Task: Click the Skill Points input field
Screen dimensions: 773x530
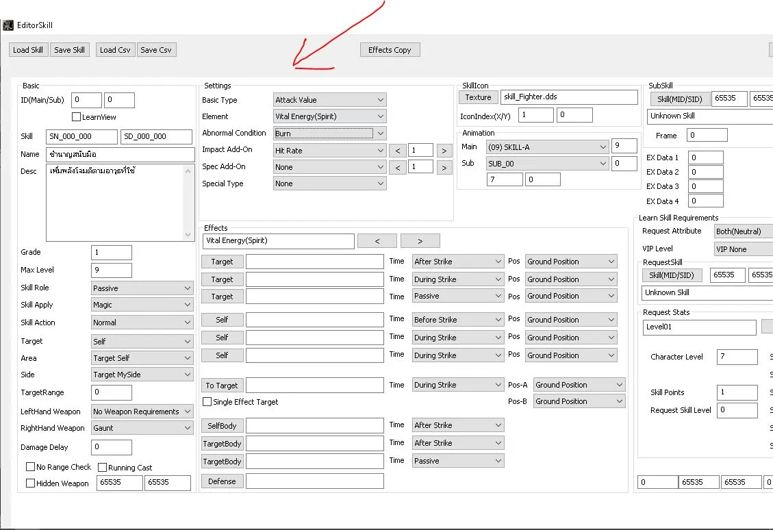Action: point(737,392)
